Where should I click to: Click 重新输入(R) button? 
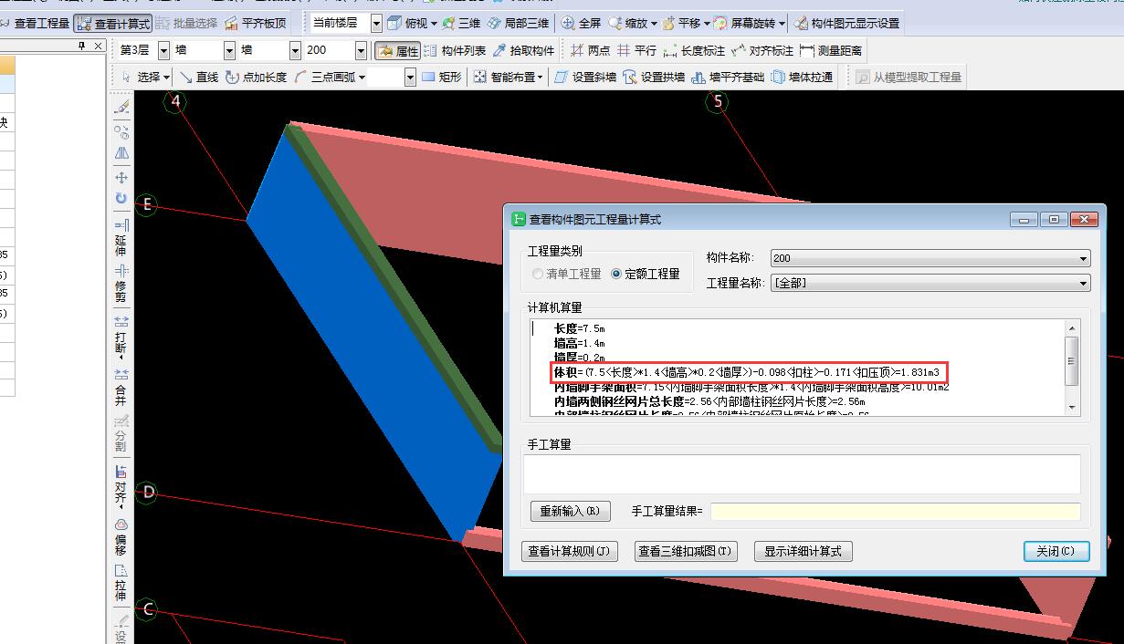(570, 512)
